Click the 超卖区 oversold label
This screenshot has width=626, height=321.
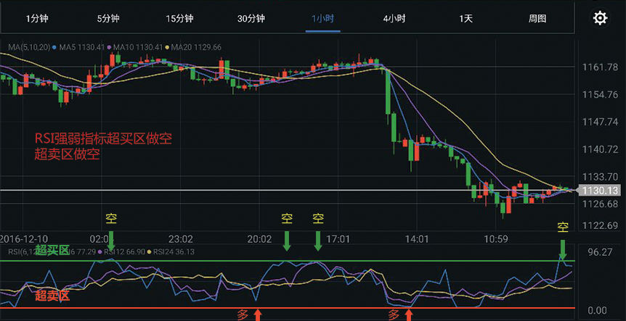click(52, 296)
